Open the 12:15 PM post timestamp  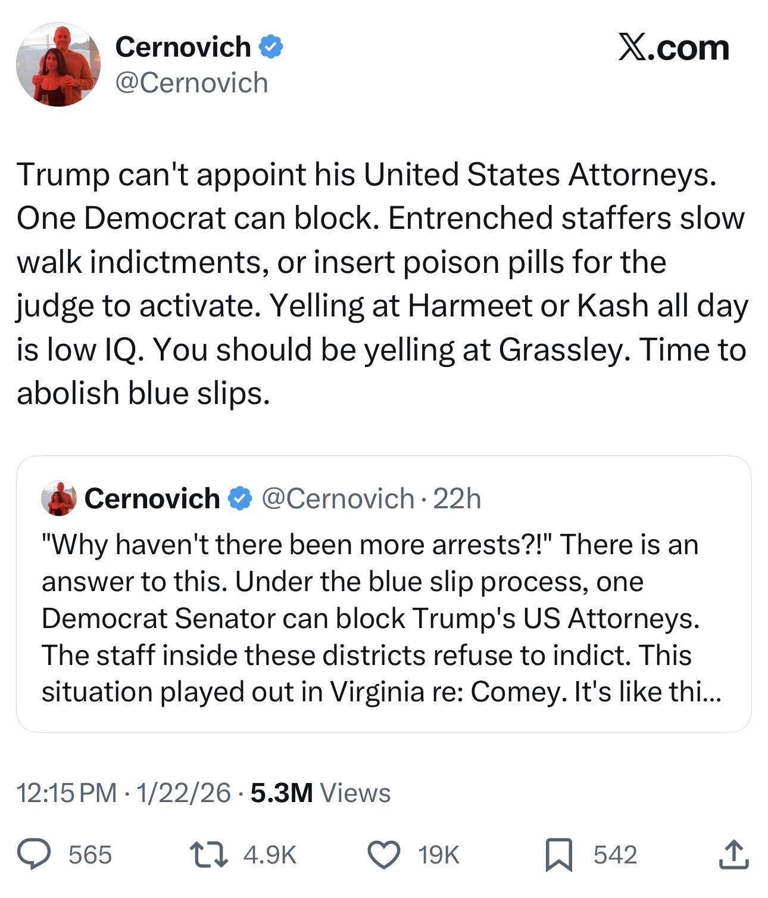[x=67, y=793]
